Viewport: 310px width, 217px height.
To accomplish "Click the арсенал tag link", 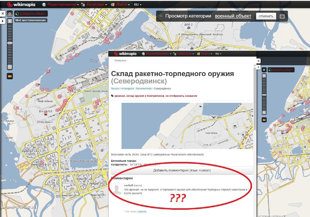I will (x=120, y=96).
